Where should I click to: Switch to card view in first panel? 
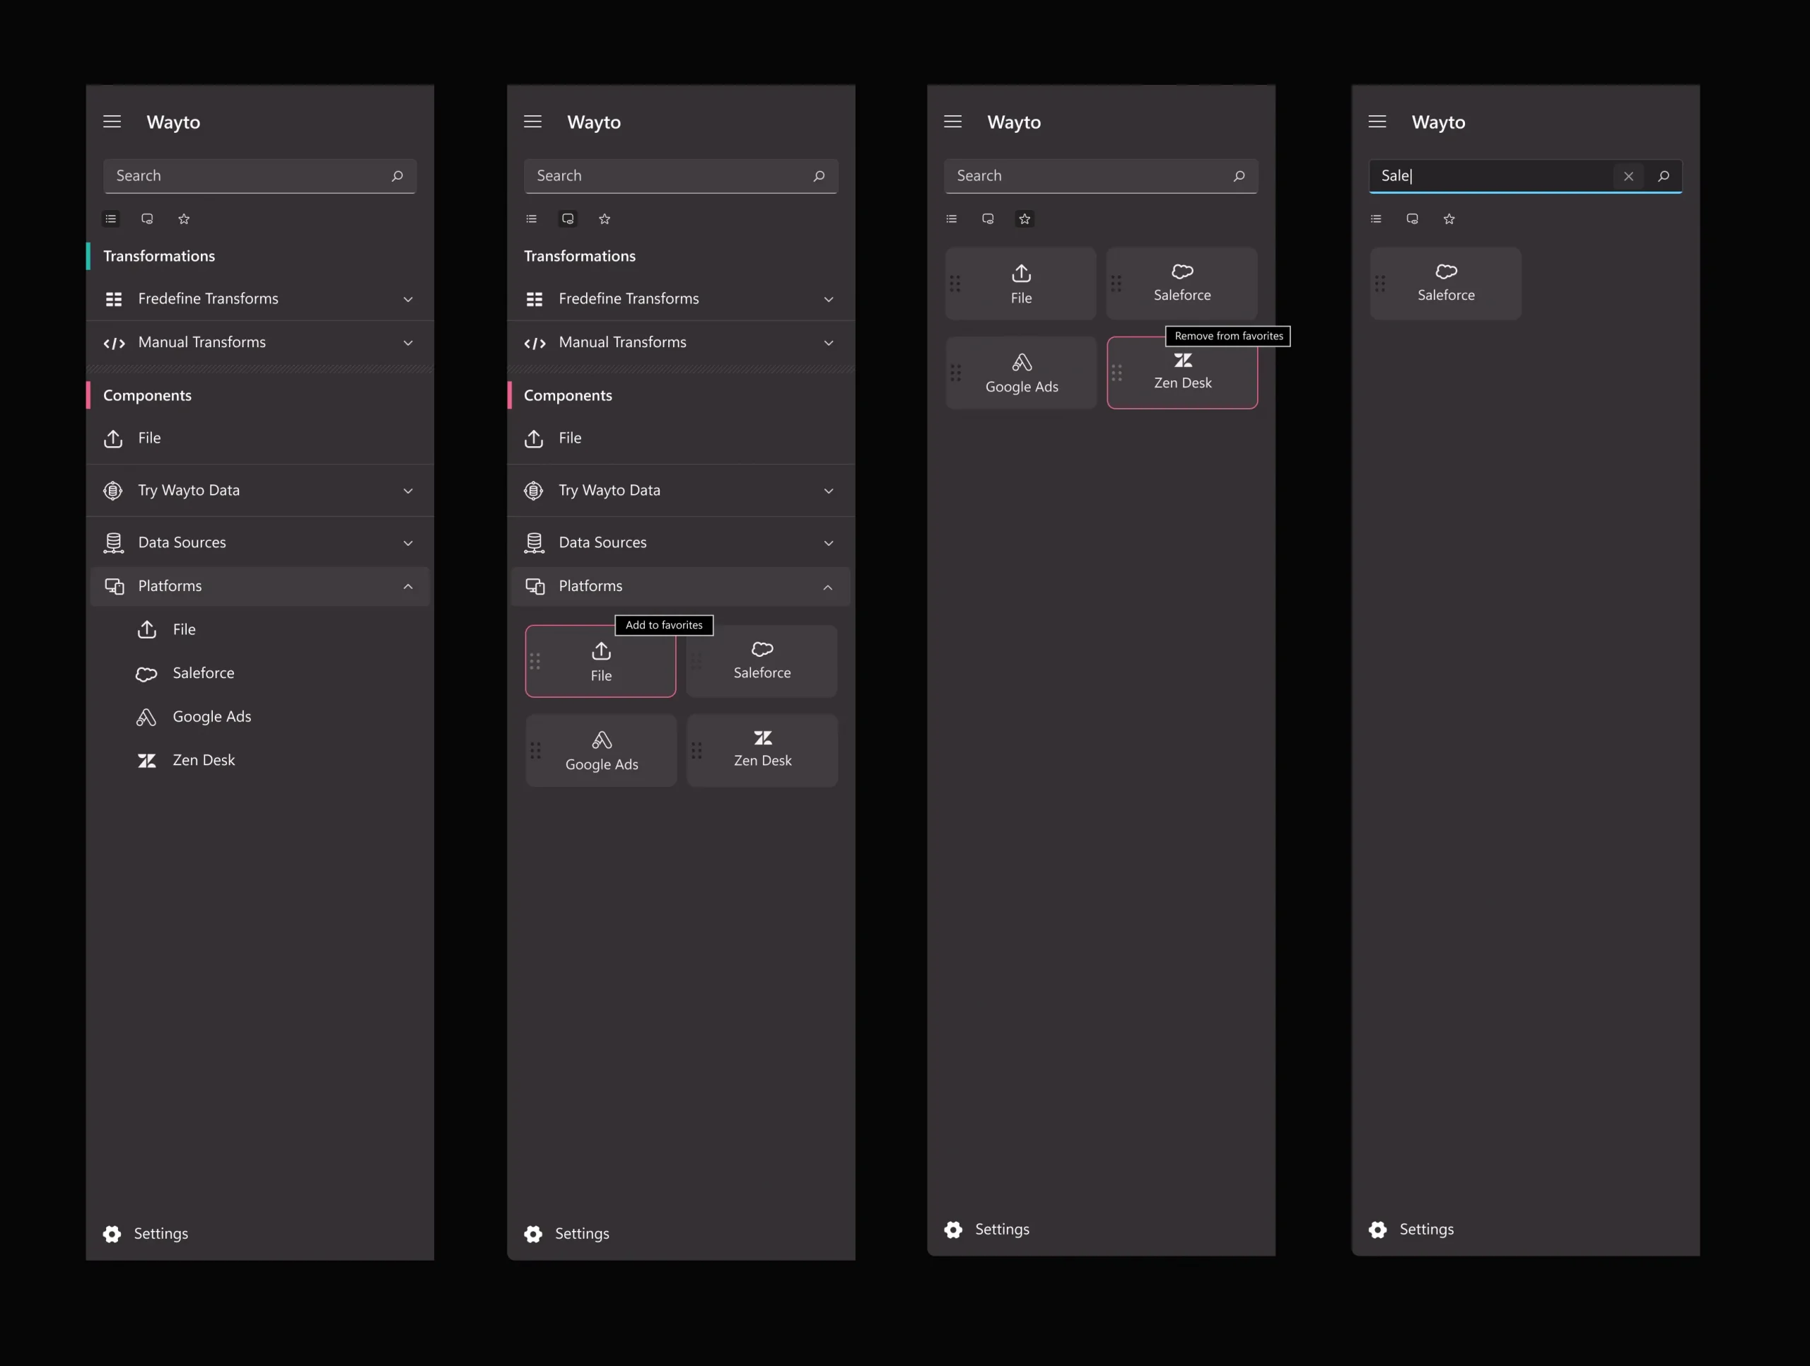click(x=147, y=218)
